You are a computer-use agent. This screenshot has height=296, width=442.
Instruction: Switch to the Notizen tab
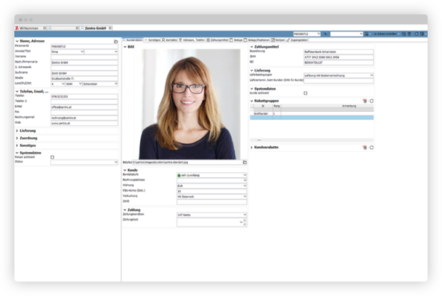[278, 40]
